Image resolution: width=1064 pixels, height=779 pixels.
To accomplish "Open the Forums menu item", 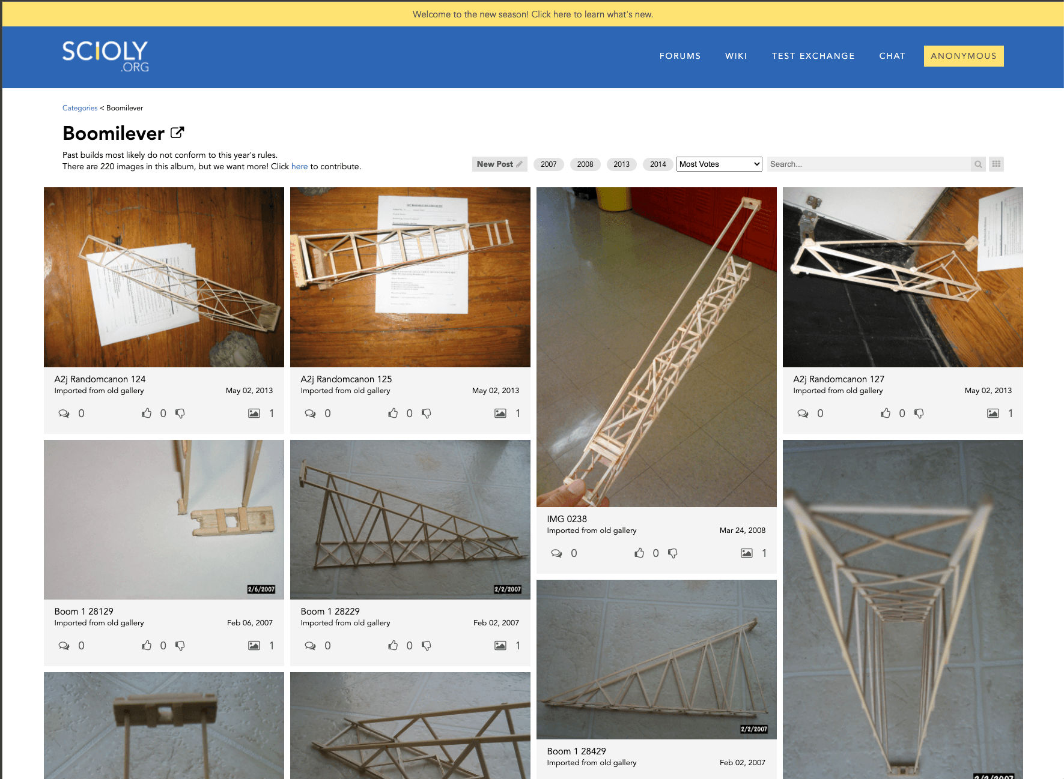I will [680, 56].
